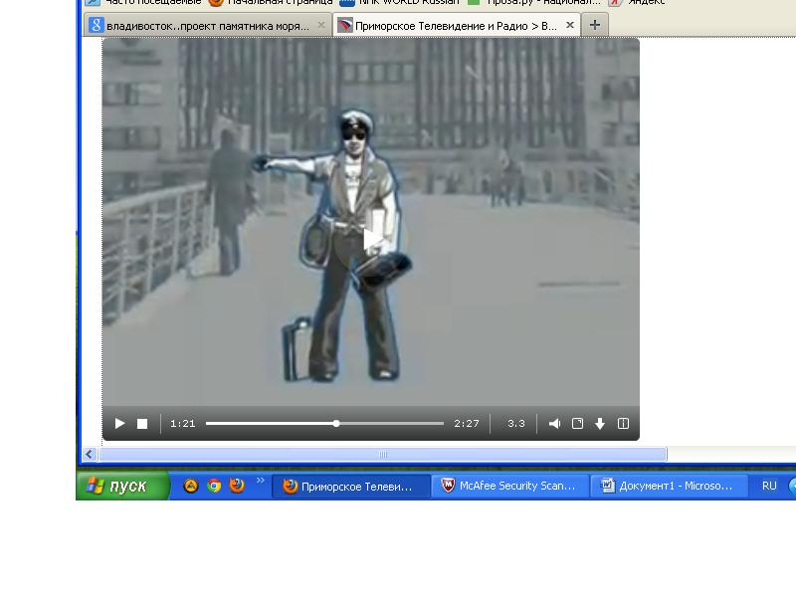Click the seek slider handle on the video timeline
Screen dimensions: 796x597
[336, 423]
